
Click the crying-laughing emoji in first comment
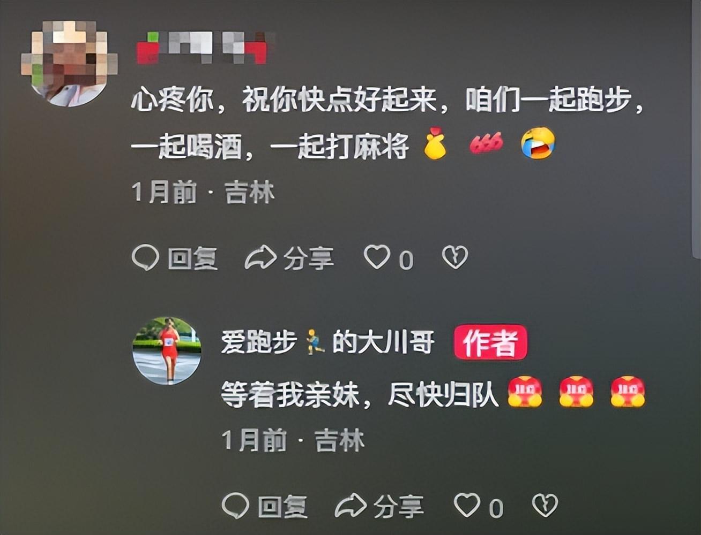click(x=538, y=143)
